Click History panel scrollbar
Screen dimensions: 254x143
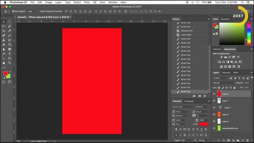click(210, 68)
